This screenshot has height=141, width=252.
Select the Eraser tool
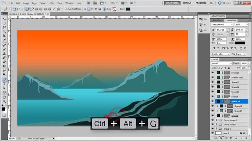(x=4, y=62)
